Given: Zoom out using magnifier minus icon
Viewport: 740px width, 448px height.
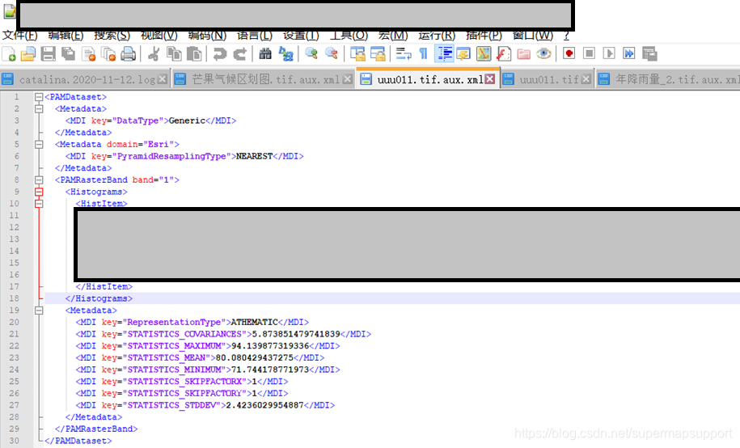Looking at the screenshot, I should click(332, 54).
